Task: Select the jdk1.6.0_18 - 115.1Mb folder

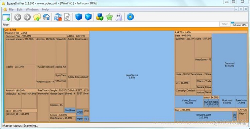Action: pos(21,117)
